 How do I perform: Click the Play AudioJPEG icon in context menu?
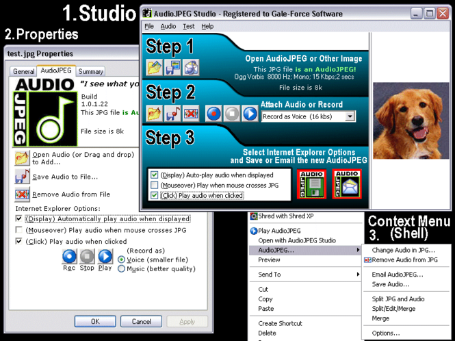pos(254,231)
